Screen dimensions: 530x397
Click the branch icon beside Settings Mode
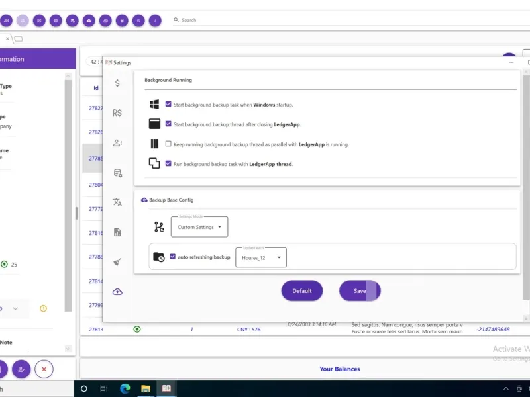pyautogui.click(x=159, y=227)
